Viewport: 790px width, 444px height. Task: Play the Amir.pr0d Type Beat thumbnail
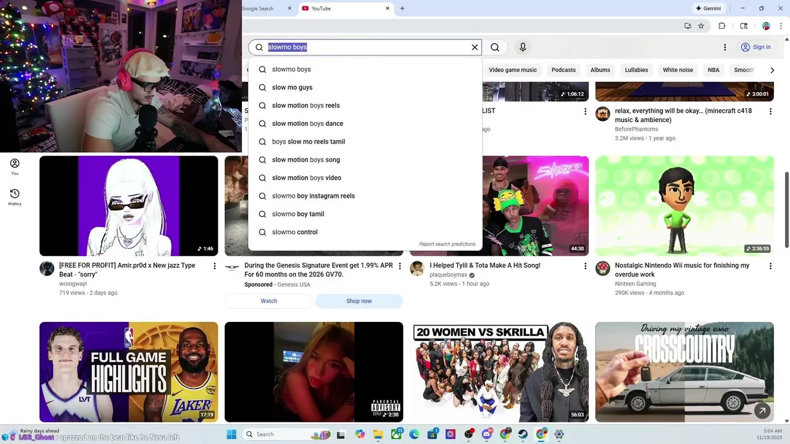[x=128, y=206]
